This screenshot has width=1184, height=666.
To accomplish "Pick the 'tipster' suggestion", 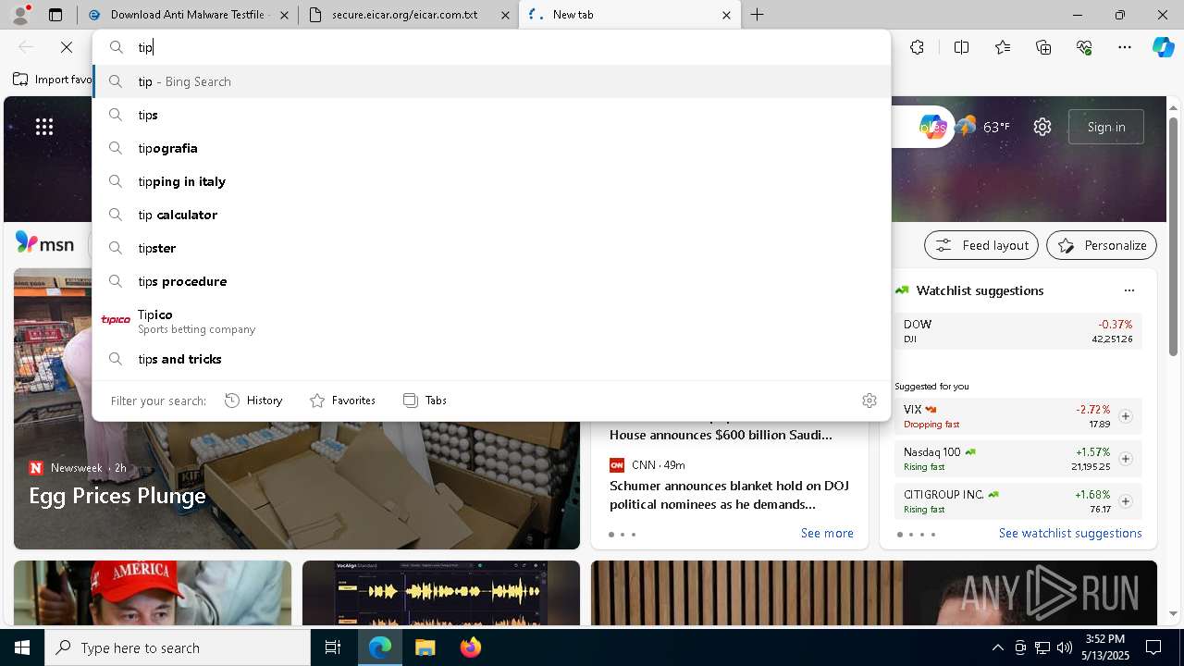I will pyautogui.click(x=491, y=248).
